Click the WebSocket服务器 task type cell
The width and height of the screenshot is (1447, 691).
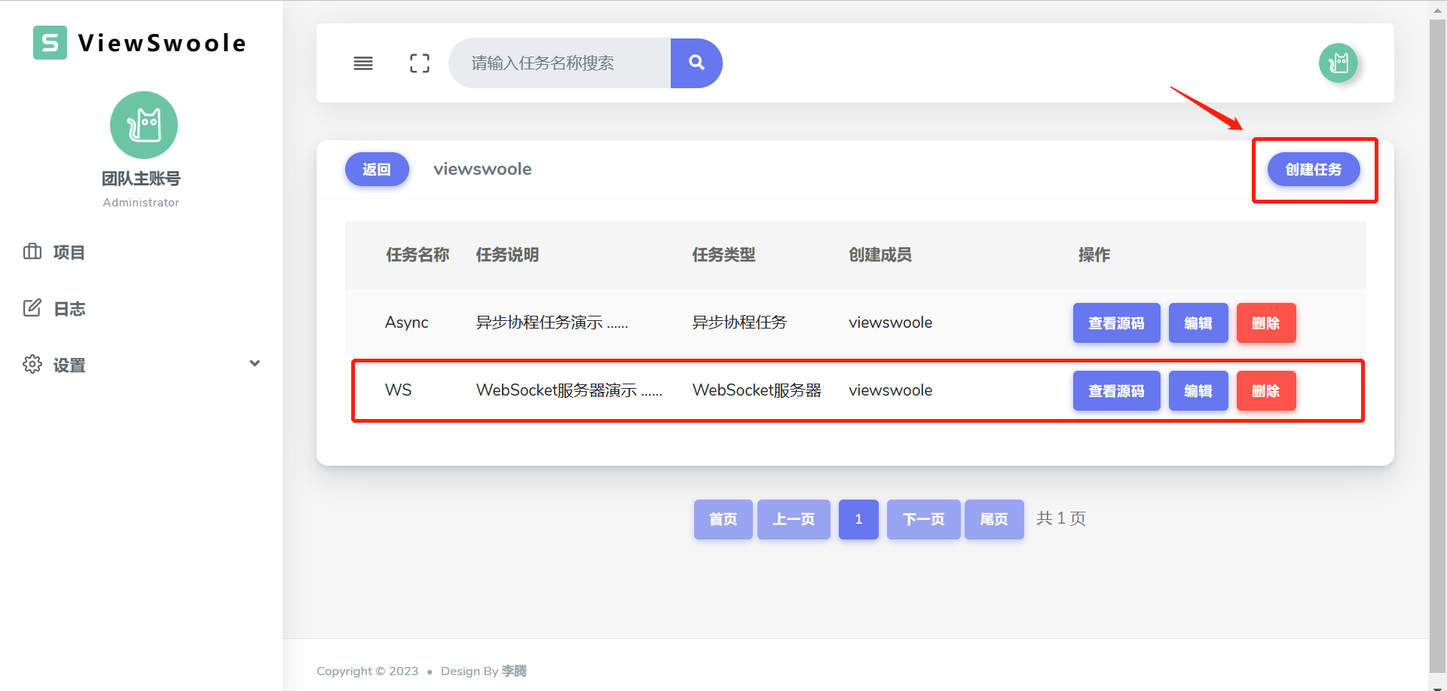pos(757,390)
